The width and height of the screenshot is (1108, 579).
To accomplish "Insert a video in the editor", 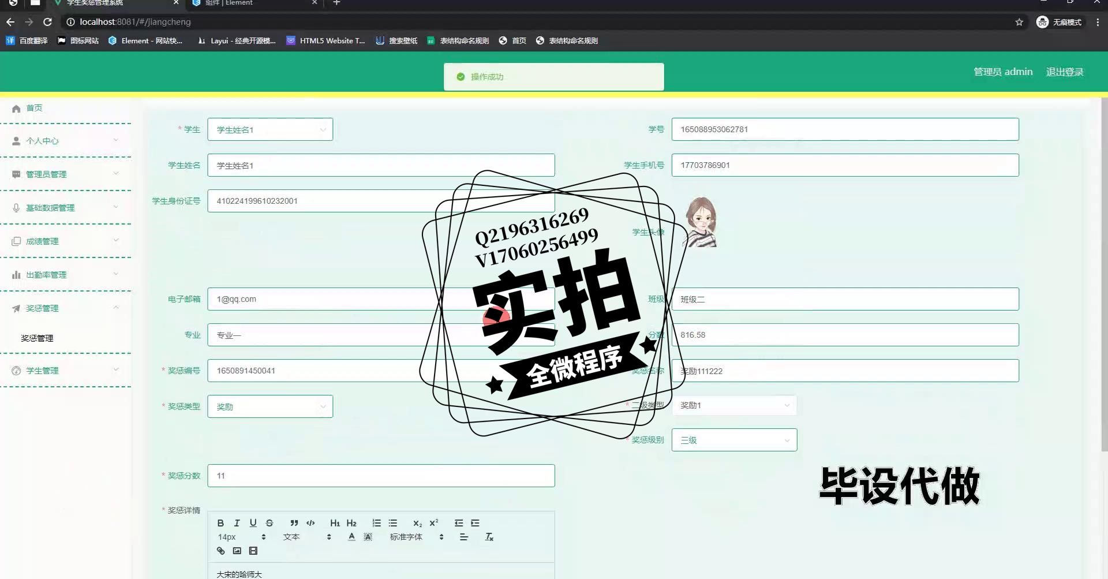I will [253, 551].
